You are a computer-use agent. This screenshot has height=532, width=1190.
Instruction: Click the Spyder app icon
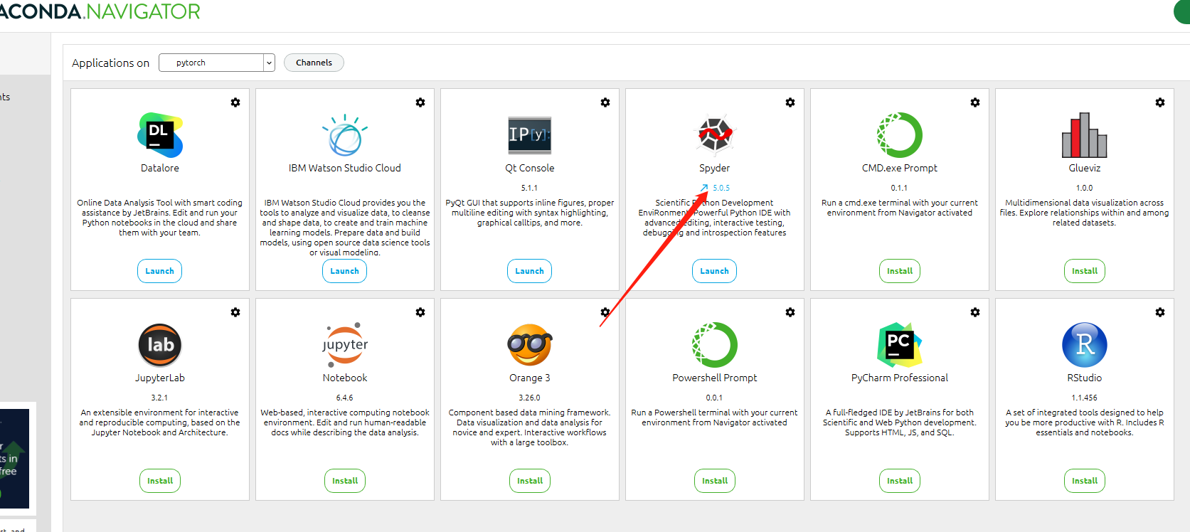coord(715,135)
